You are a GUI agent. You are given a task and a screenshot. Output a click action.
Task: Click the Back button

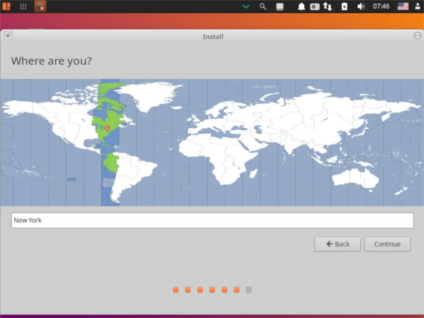pyautogui.click(x=338, y=244)
